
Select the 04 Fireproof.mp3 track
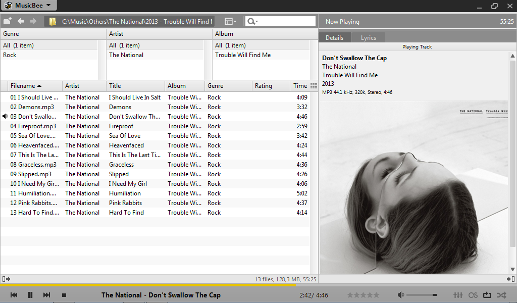[x=155, y=126]
